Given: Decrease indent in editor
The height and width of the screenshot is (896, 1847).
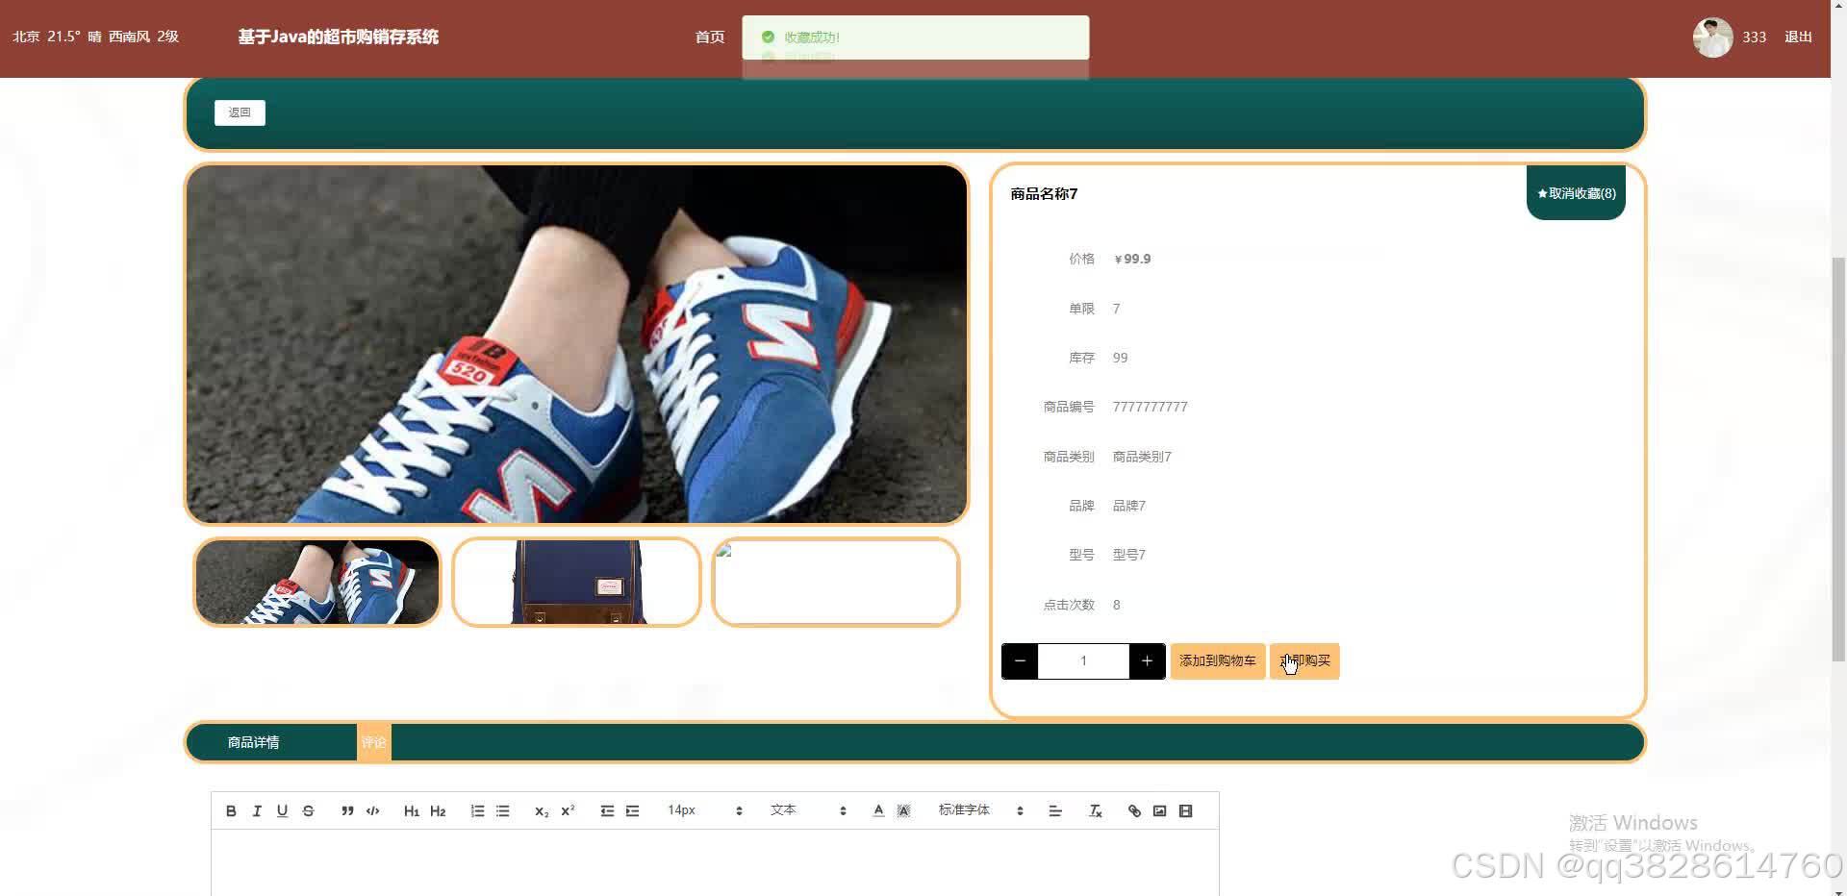Looking at the screenshot, I should 607,811.
